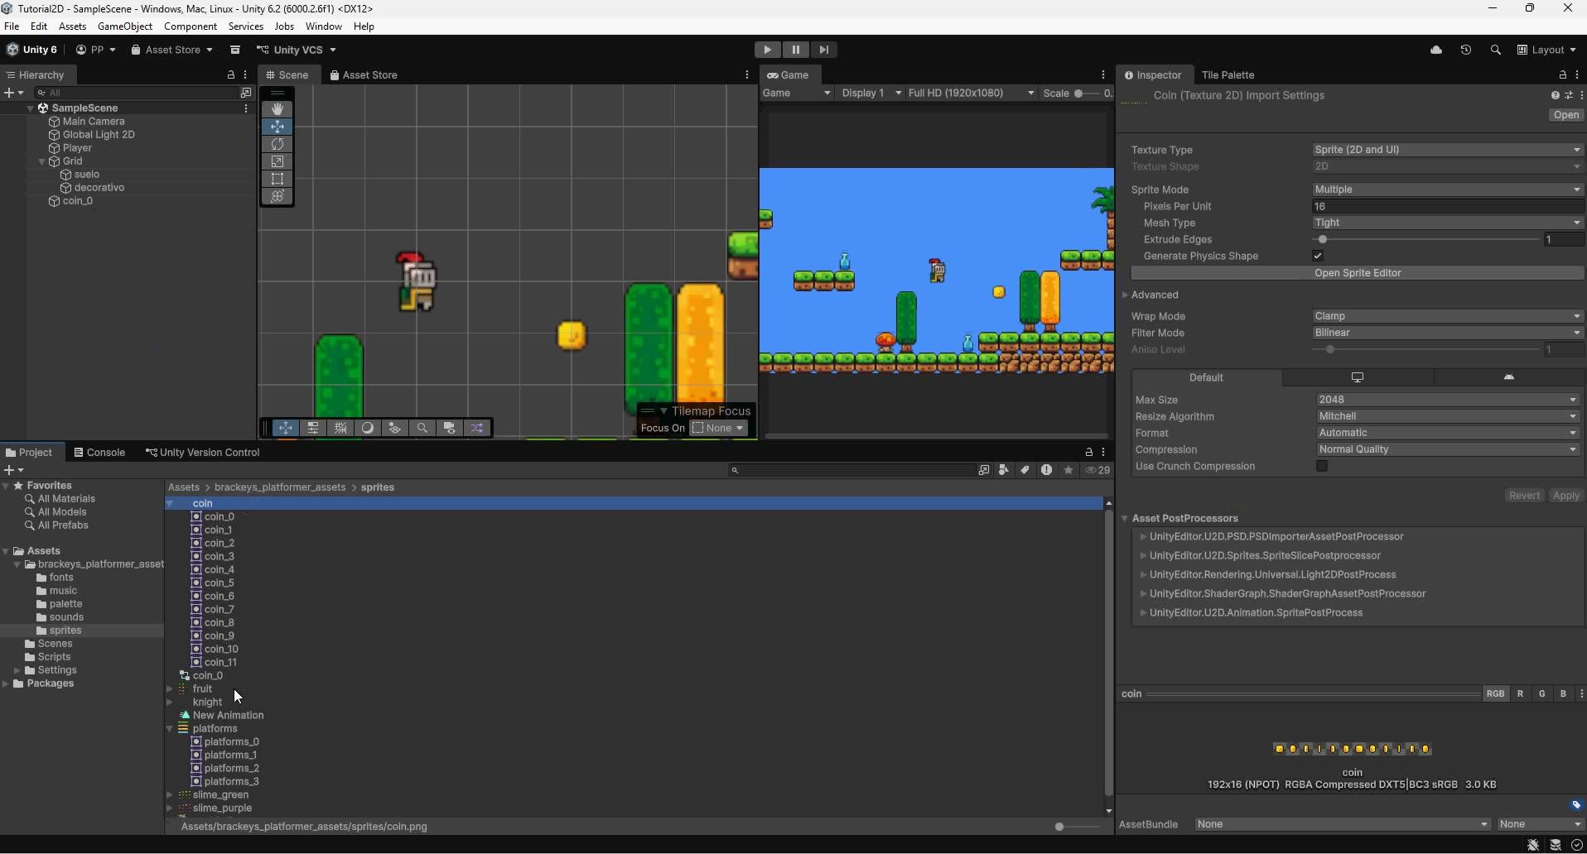Image resolution: width=1587 pixels, height=854 pixels.
Task: Select the Rotate tool in Scene view
Action: click(277, 144)
